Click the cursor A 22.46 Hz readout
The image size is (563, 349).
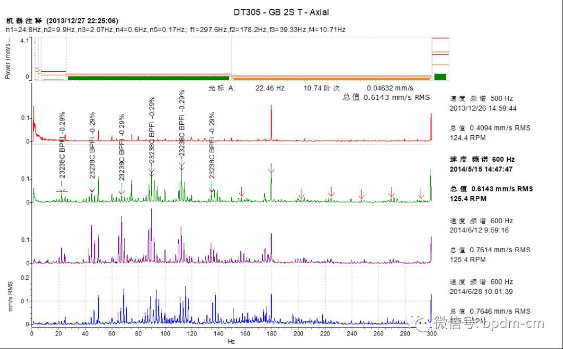click(x=270, y=88)
